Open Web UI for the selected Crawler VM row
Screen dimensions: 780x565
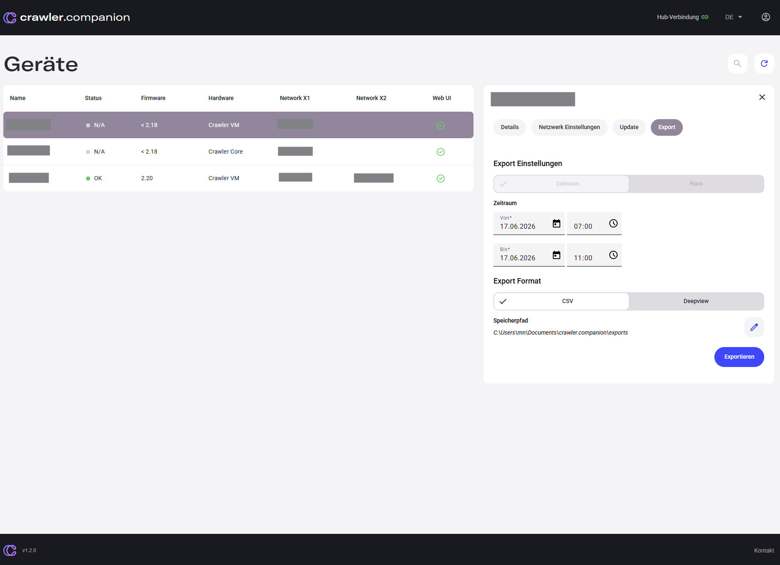[441, 125]
